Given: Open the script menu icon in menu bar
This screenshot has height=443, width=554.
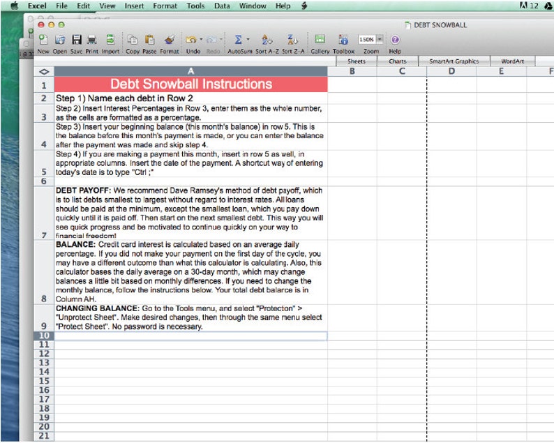Looking at the screenshot, I should tap(304, 6).
